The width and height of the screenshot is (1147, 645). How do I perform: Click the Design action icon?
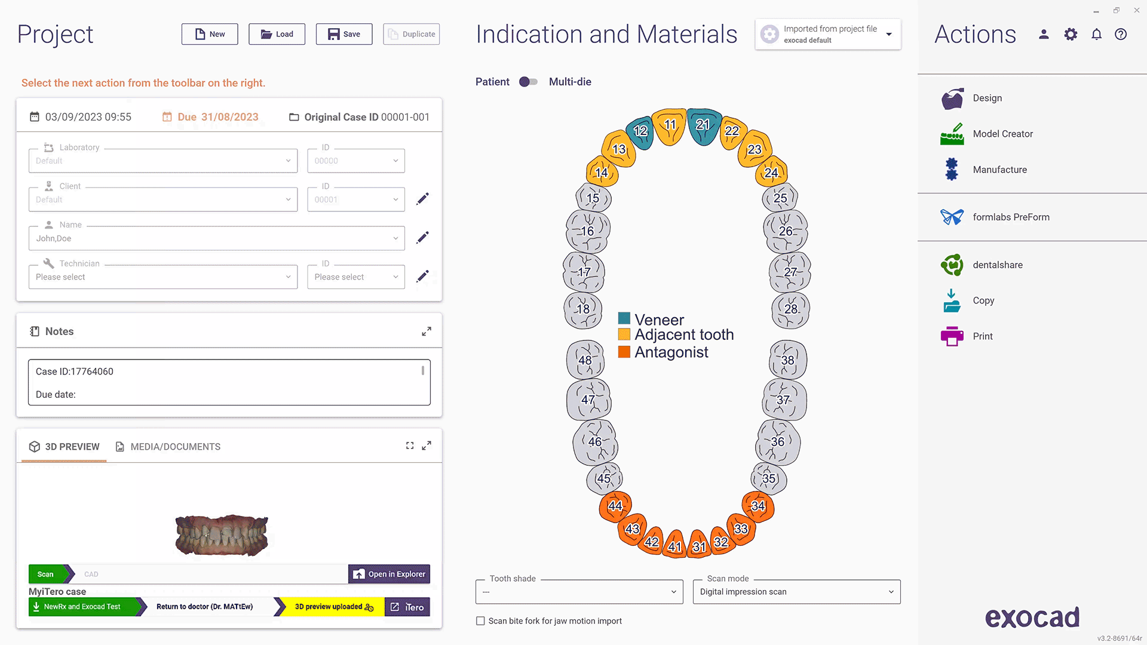point(952,98)
